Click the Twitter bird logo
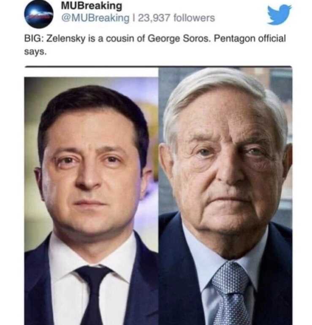 click(279, 14)
